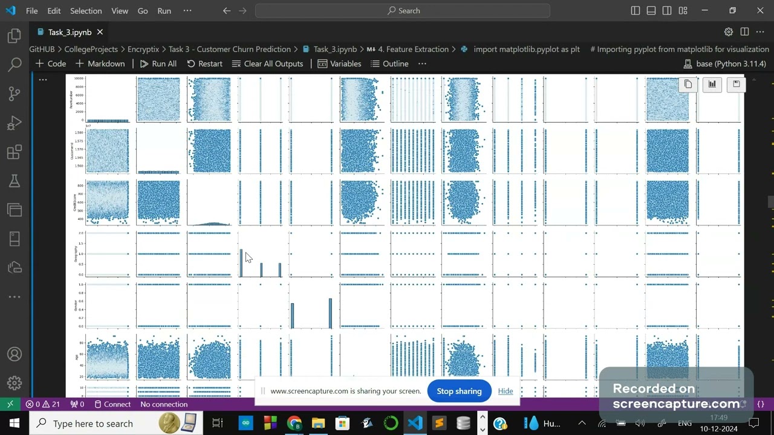Open notebook settings gear icon

729,32
